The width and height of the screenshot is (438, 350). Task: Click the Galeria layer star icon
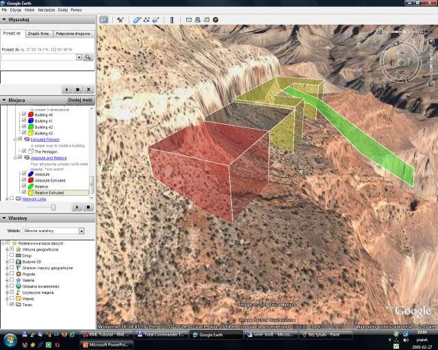click(18, 280)
